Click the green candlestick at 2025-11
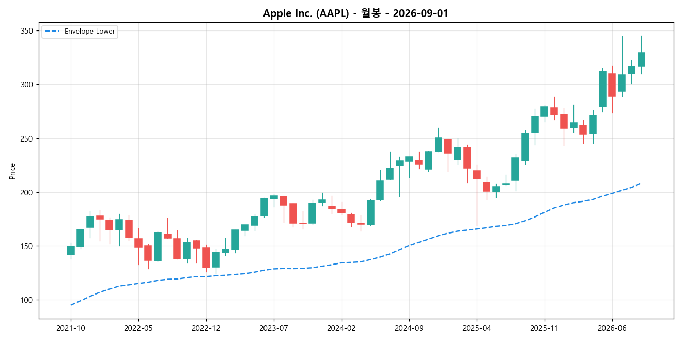 coord(545,112)
